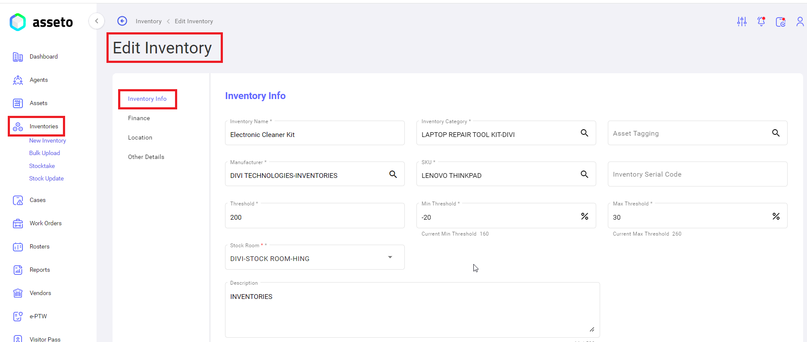807x342 pixels.
Task: Click the SKU field search icon
Action: [584, 174]
